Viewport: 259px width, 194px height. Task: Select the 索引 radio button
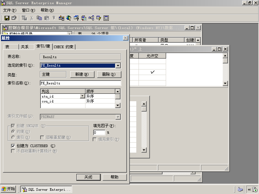[13, 137]
